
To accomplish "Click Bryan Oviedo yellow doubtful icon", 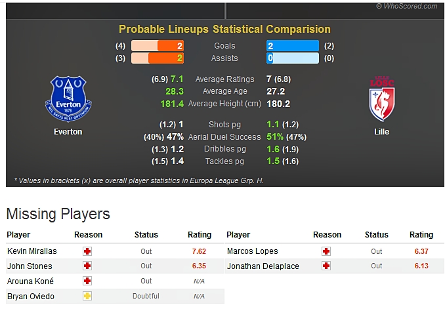I will click(87, 296).
